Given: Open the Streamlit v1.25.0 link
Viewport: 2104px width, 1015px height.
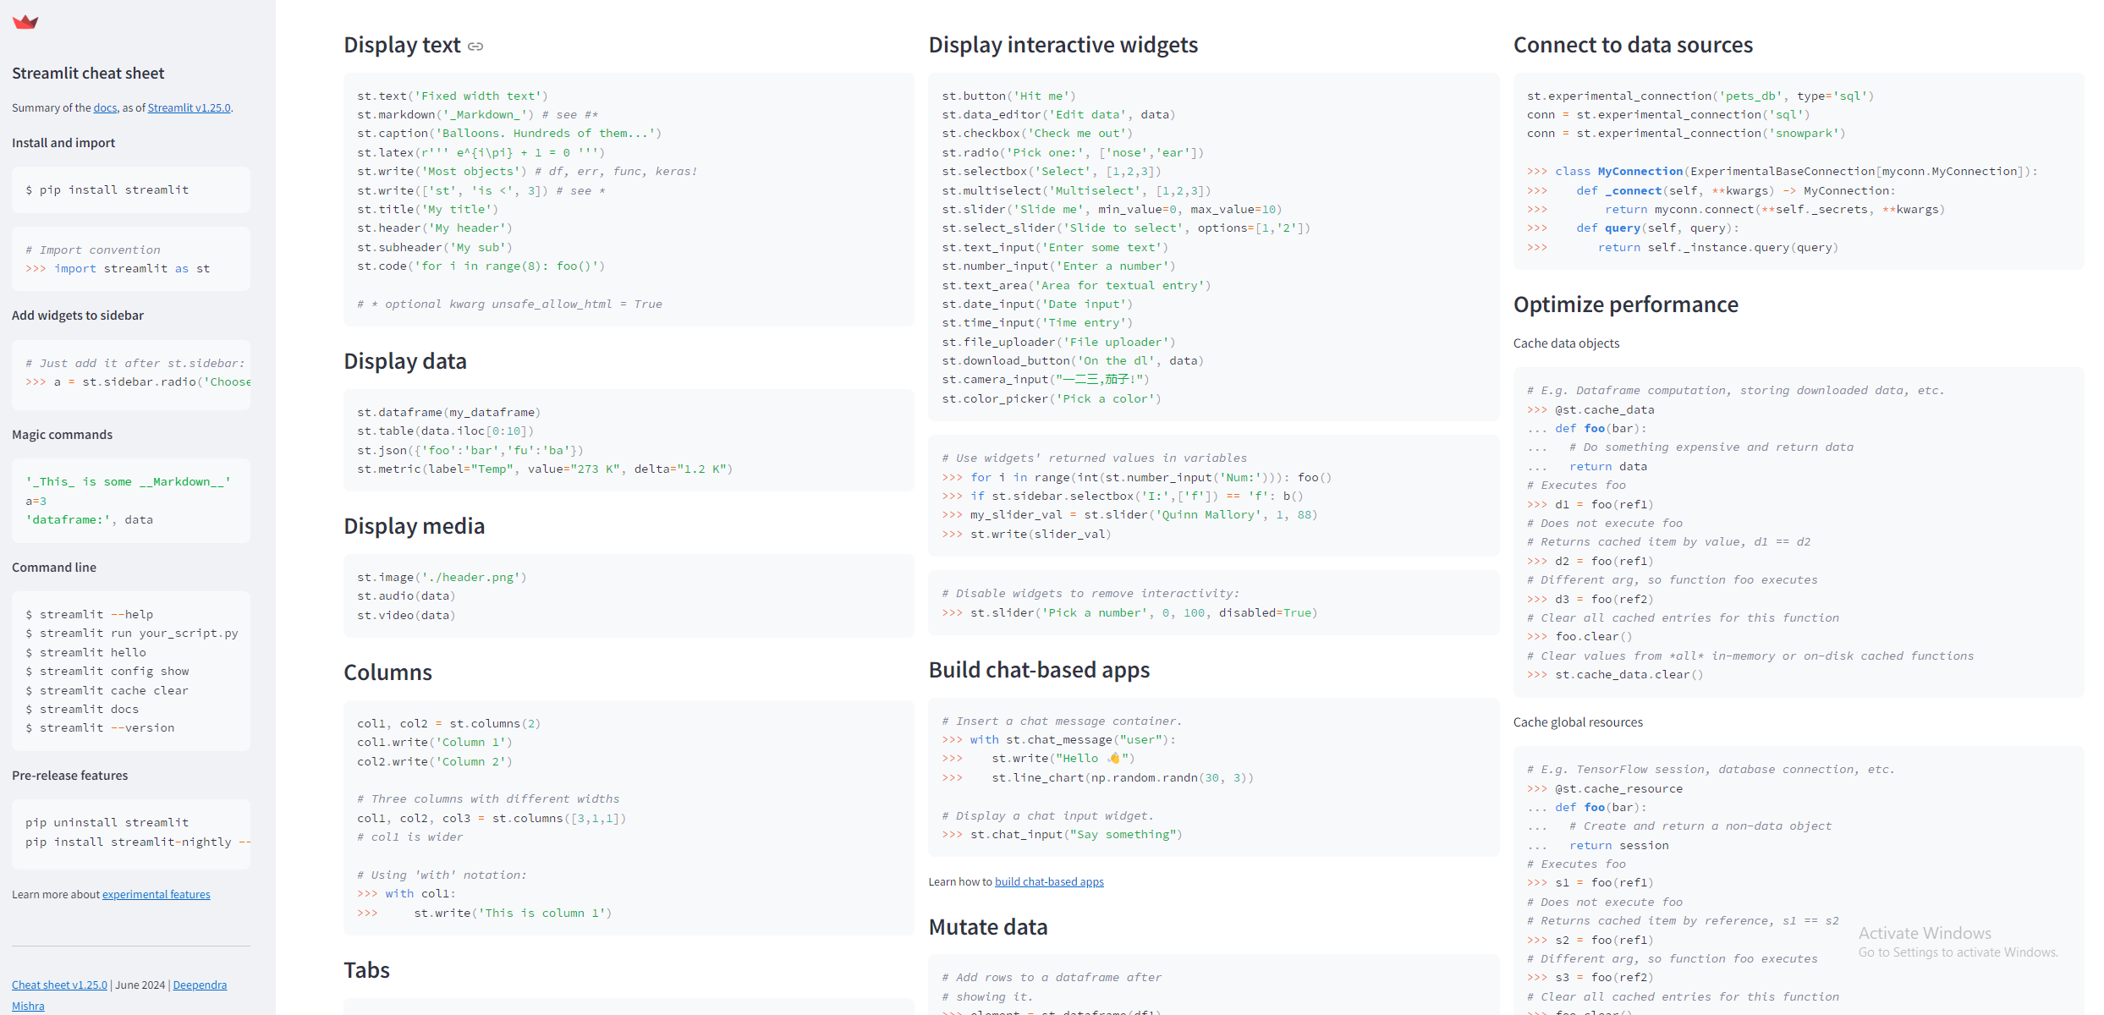Looking at the screenshot, I should click(x=189, y=108).
